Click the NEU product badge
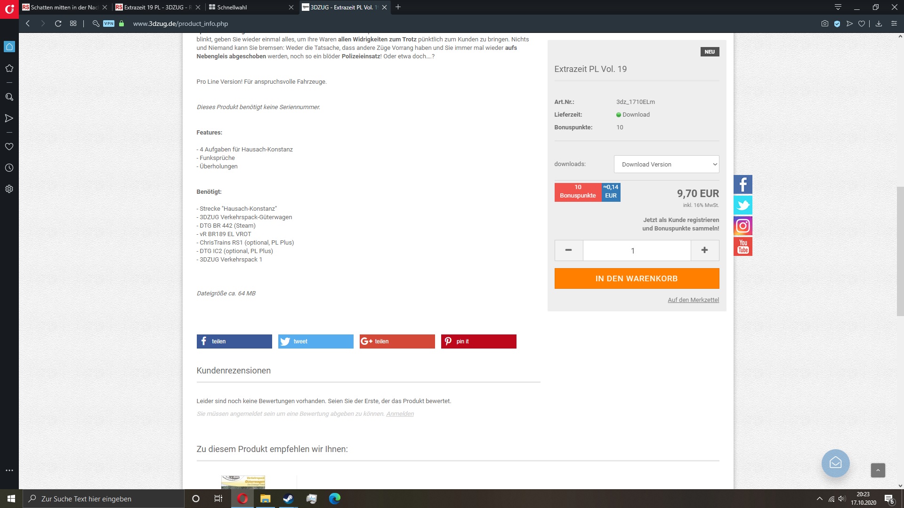 [710, 52]
